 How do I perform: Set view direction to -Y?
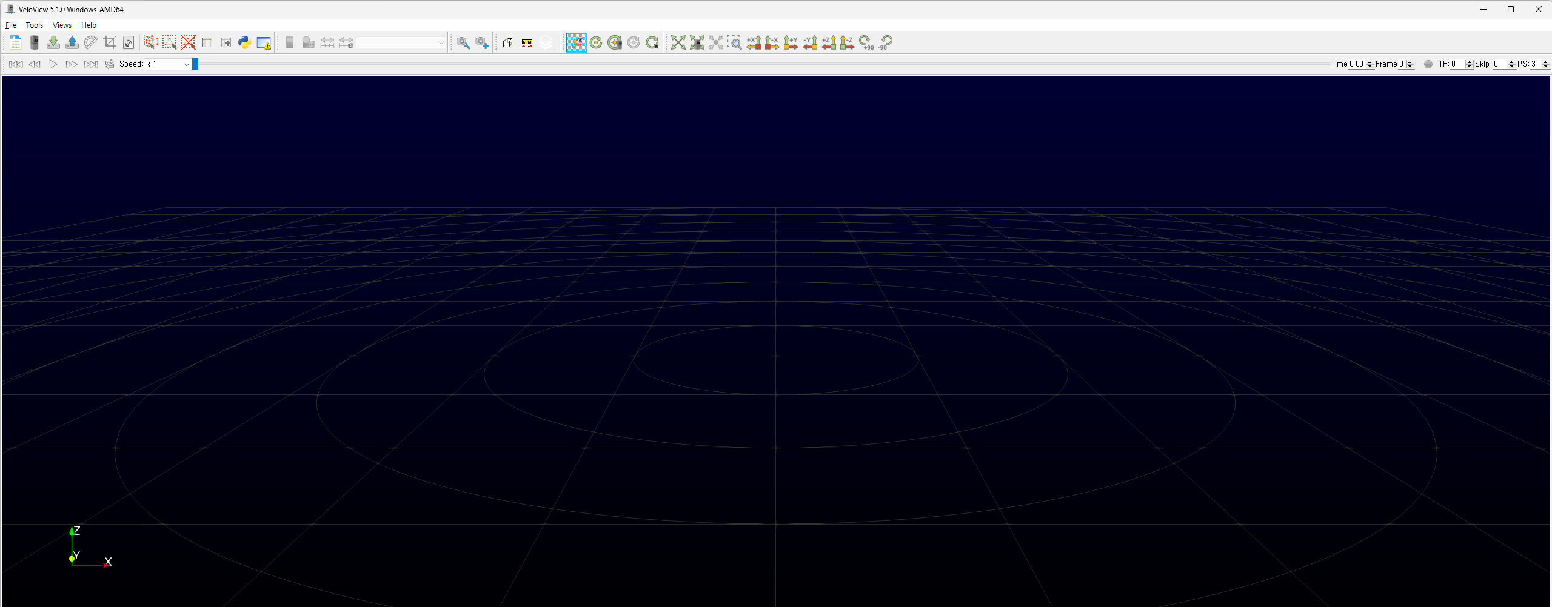coord(810,42)
